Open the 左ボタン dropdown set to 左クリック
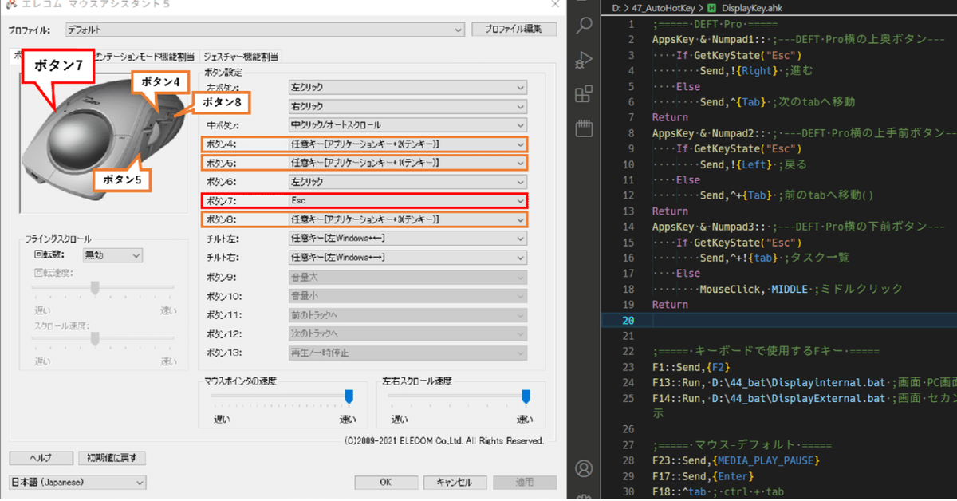This screenshot has width=957, height=501. pos(408,87)
